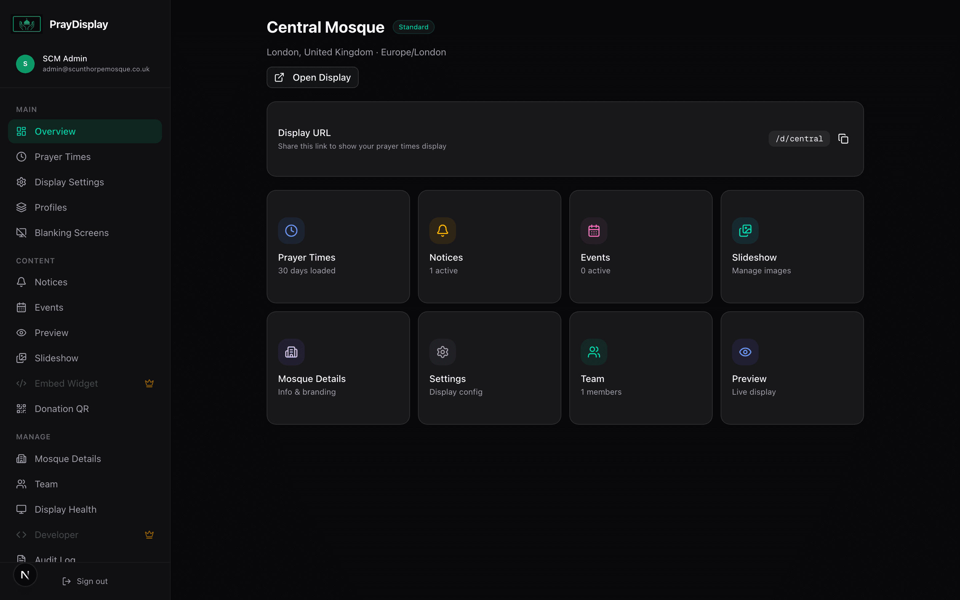This screenshot has height=600, width=960.
Task: Copy the display URL with copy icon
Action: click(843, 138)
